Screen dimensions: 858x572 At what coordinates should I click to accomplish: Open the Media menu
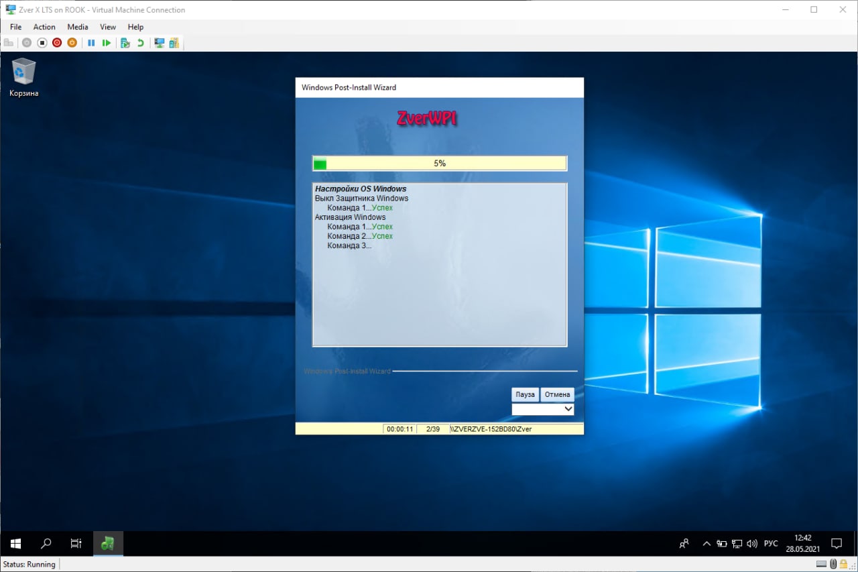78,27
